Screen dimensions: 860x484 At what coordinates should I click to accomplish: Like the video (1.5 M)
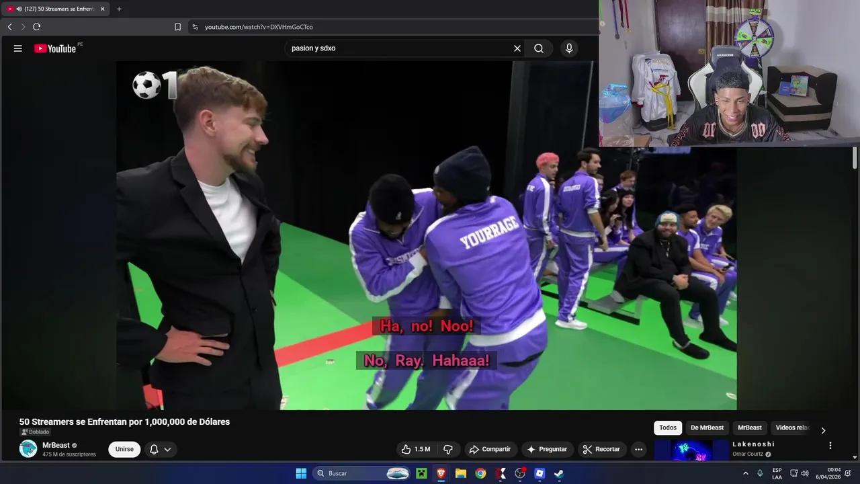(415, 449)
